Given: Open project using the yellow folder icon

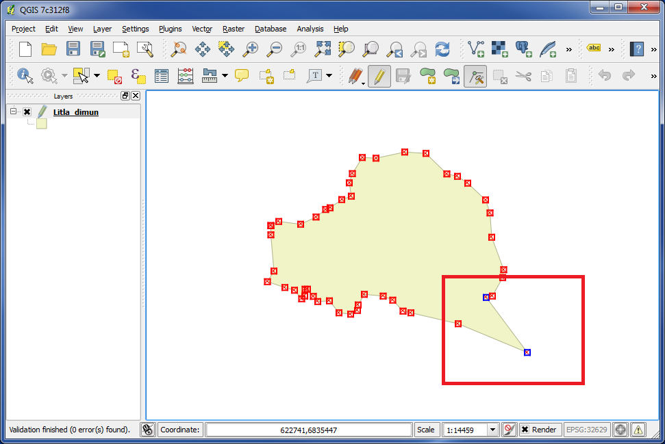Looking at the screenshot, I should 49,49.
